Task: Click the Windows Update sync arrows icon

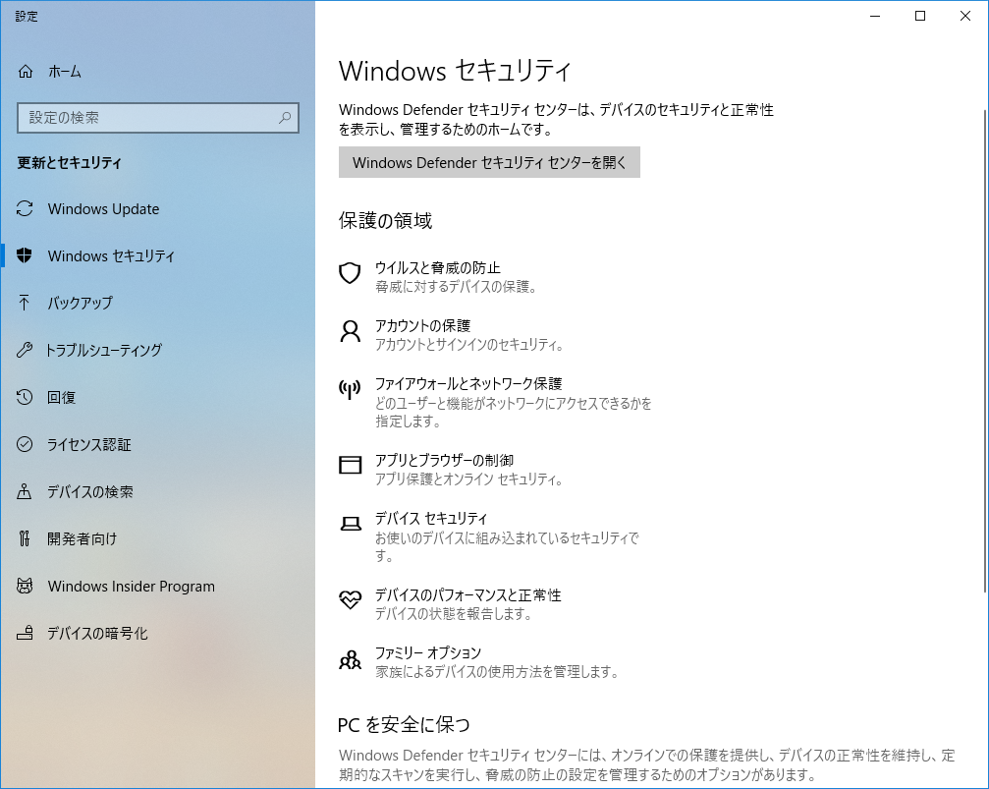Action: coord(25,208)
